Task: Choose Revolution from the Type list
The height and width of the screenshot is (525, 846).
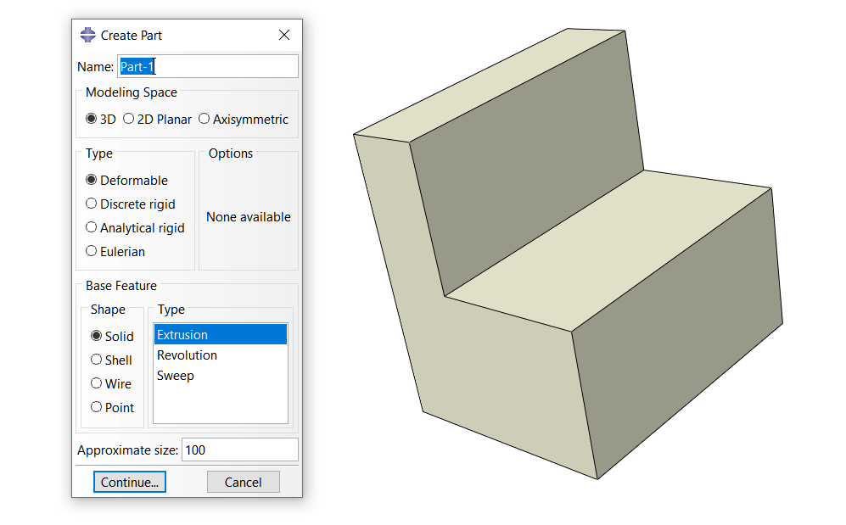Action: [x=187, y=355]
